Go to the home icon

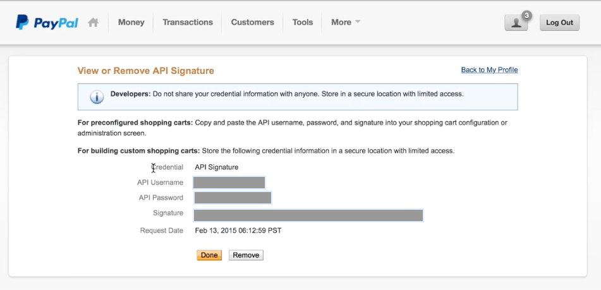point(93,22)
